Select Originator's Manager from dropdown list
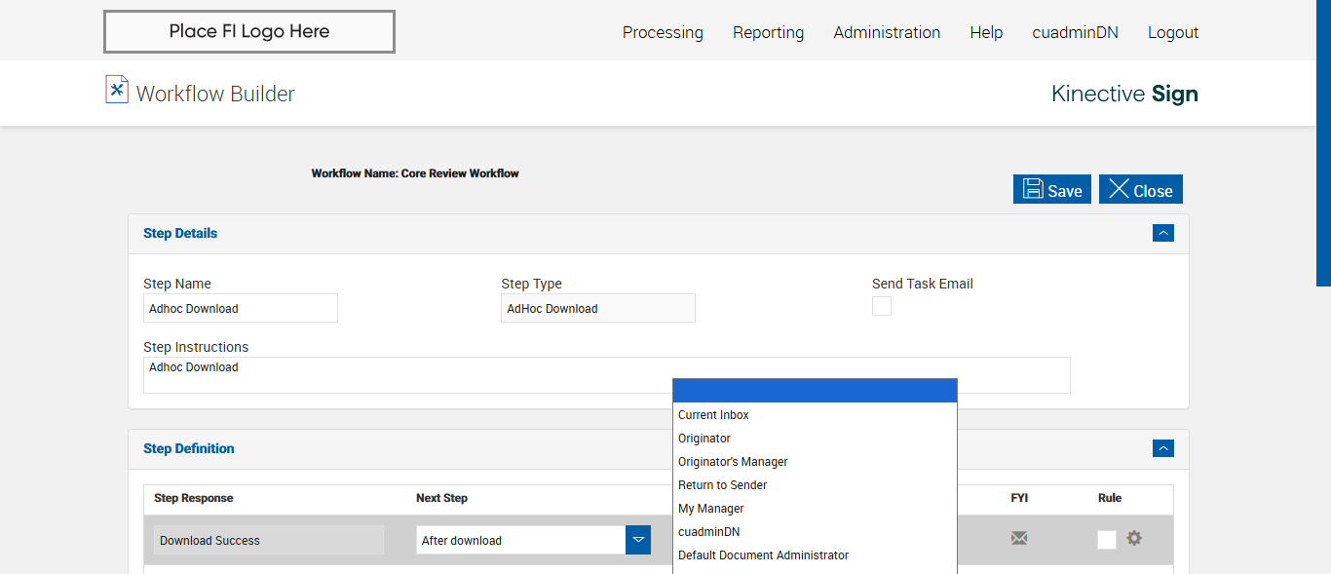The height and width of the screenshot is (574, 1331). (733, 462)
